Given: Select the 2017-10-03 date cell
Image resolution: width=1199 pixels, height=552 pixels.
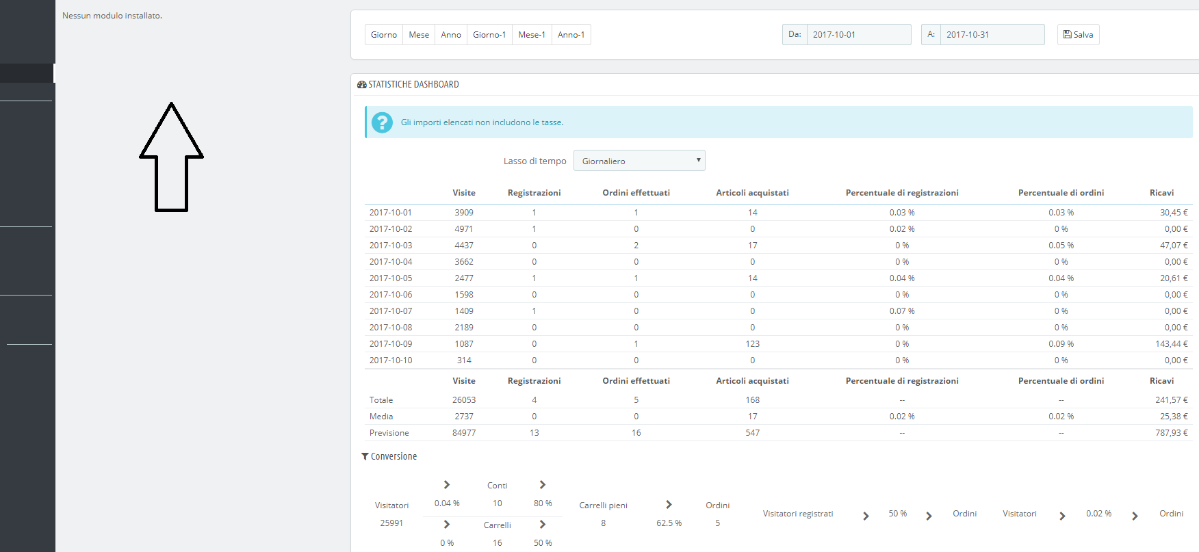Looking at the screenshot, I should point(391,246).
